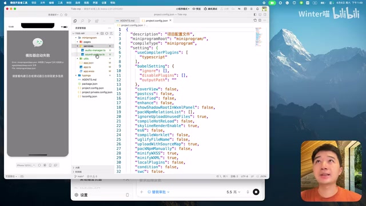Open the Project menu in macOS menu bar
The image size is (366, 206).
click(34, 3)
